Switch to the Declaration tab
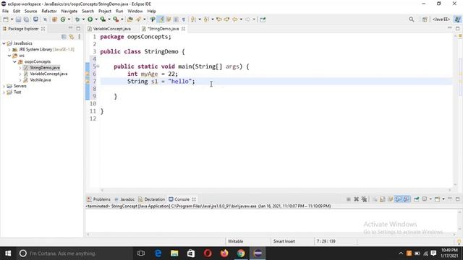463x260 pixels. pyautogui.click(x=151, y=199)
